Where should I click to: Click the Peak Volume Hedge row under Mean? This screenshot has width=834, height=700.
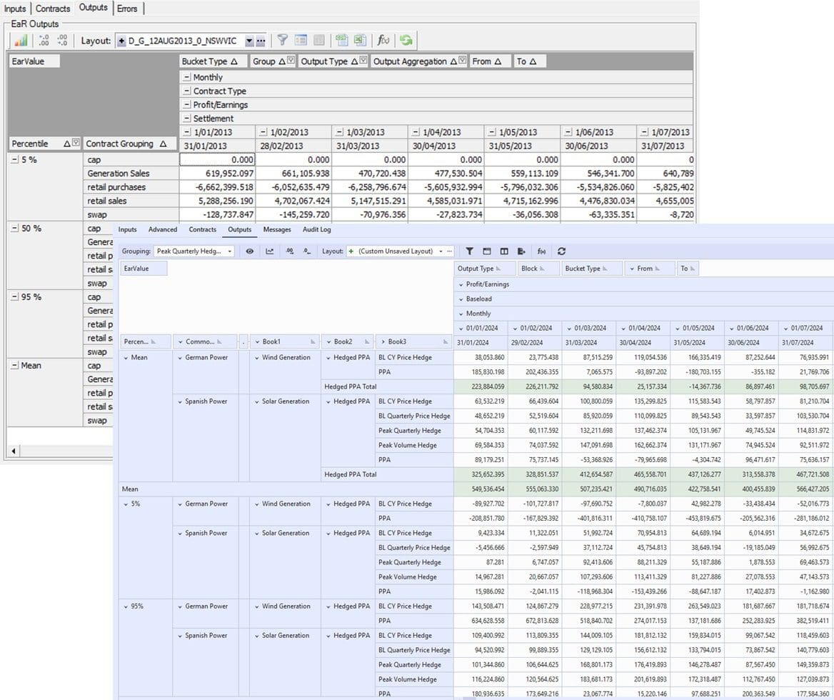pyautogui.click(x=414, y=445)
